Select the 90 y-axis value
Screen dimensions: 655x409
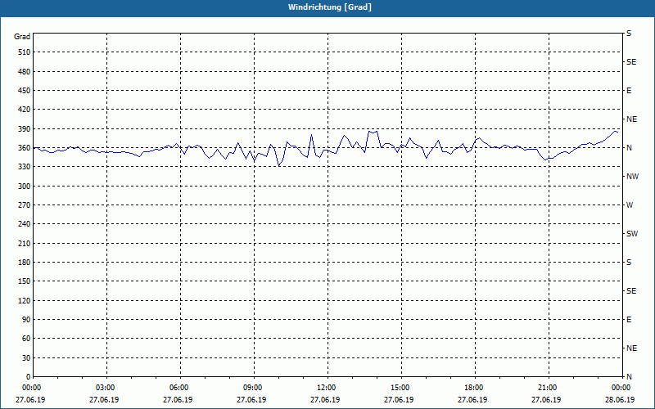[x=26, y=320]
